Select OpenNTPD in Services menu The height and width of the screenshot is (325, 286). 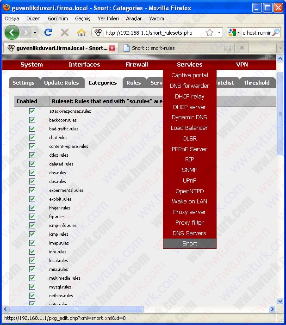tap(189, 191)
